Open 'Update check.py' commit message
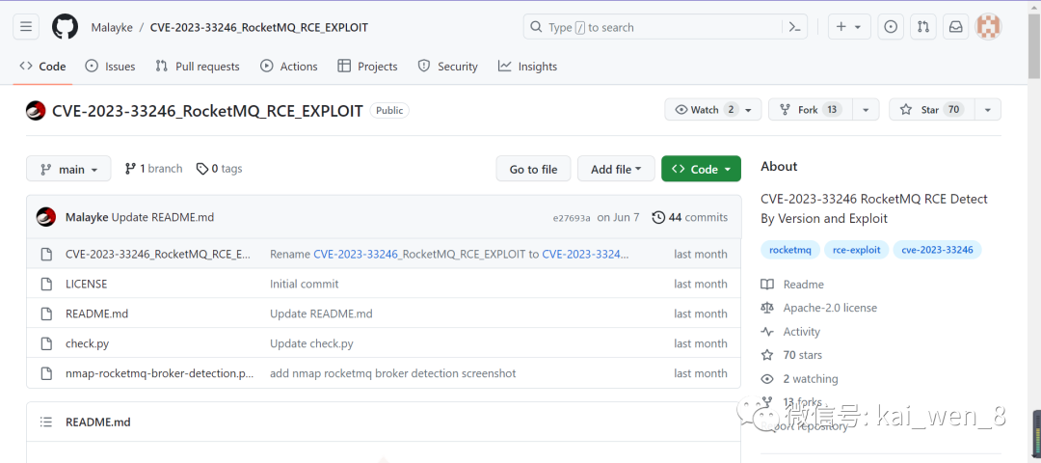Viewport: 1041px width, 463px height. pos(311,343)
